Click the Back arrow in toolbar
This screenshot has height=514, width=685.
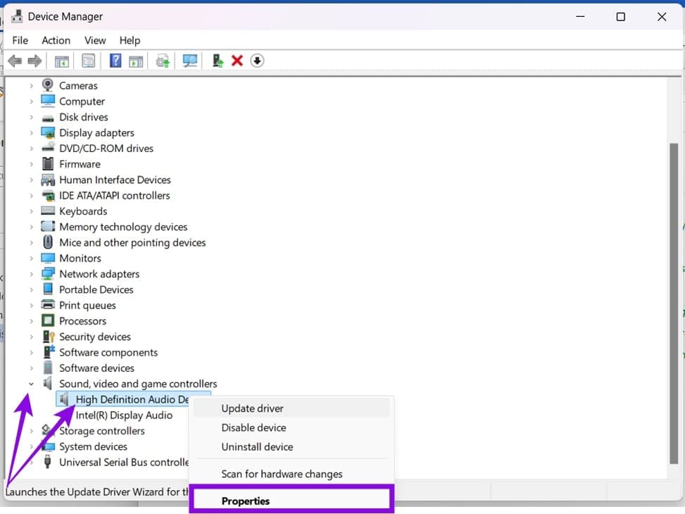15,61
